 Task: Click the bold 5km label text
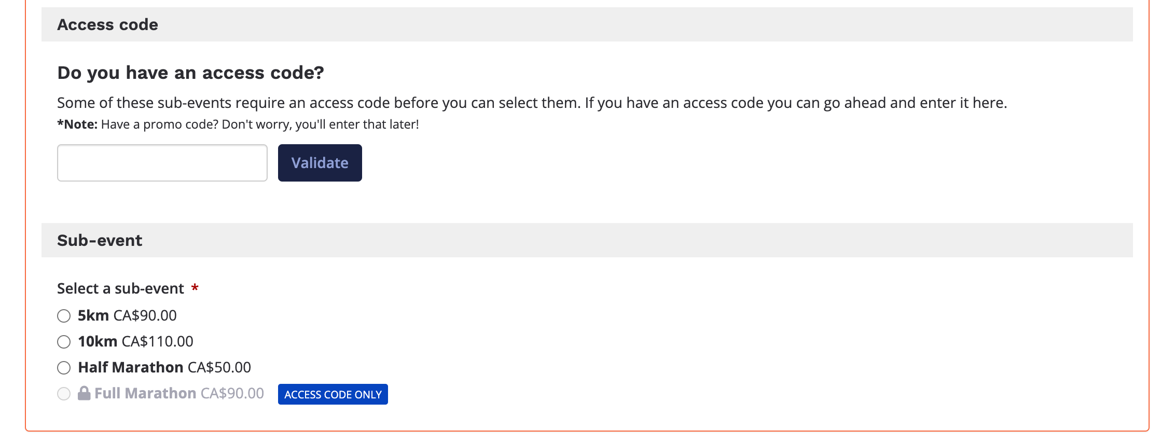93,315
